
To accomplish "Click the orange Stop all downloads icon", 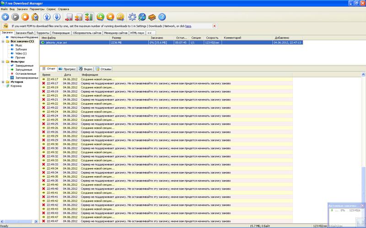I will tap(110, 17).
